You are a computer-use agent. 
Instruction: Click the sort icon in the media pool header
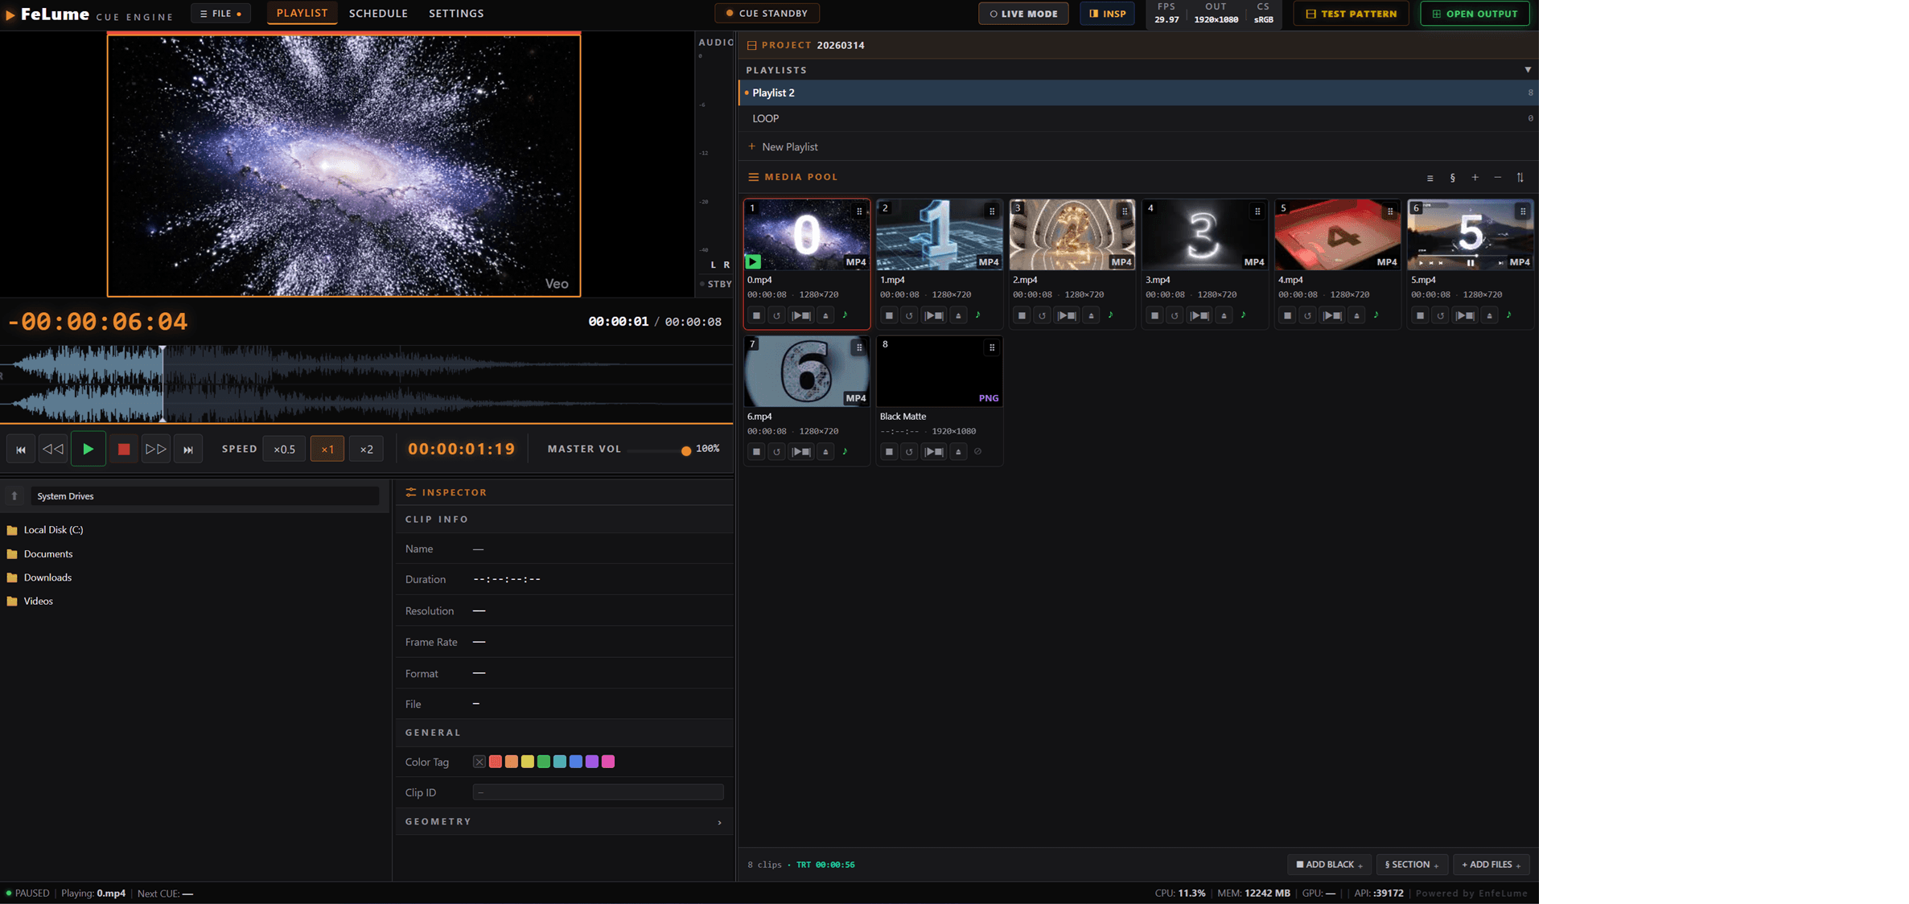tap(1520, 177)
